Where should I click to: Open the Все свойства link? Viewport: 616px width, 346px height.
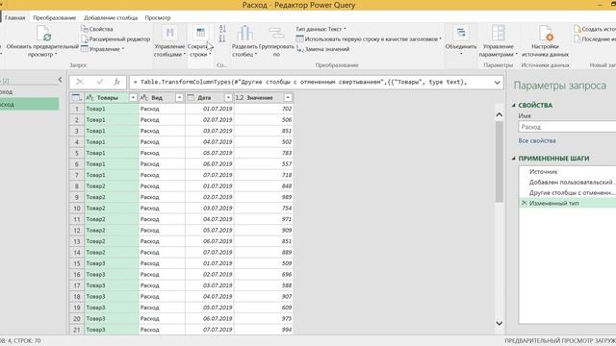click(537, 141)
